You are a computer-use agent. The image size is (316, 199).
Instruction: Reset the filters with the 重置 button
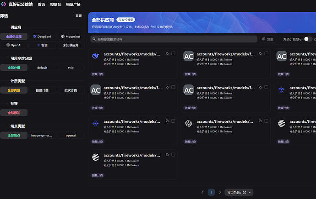click(x=78, y=16)
